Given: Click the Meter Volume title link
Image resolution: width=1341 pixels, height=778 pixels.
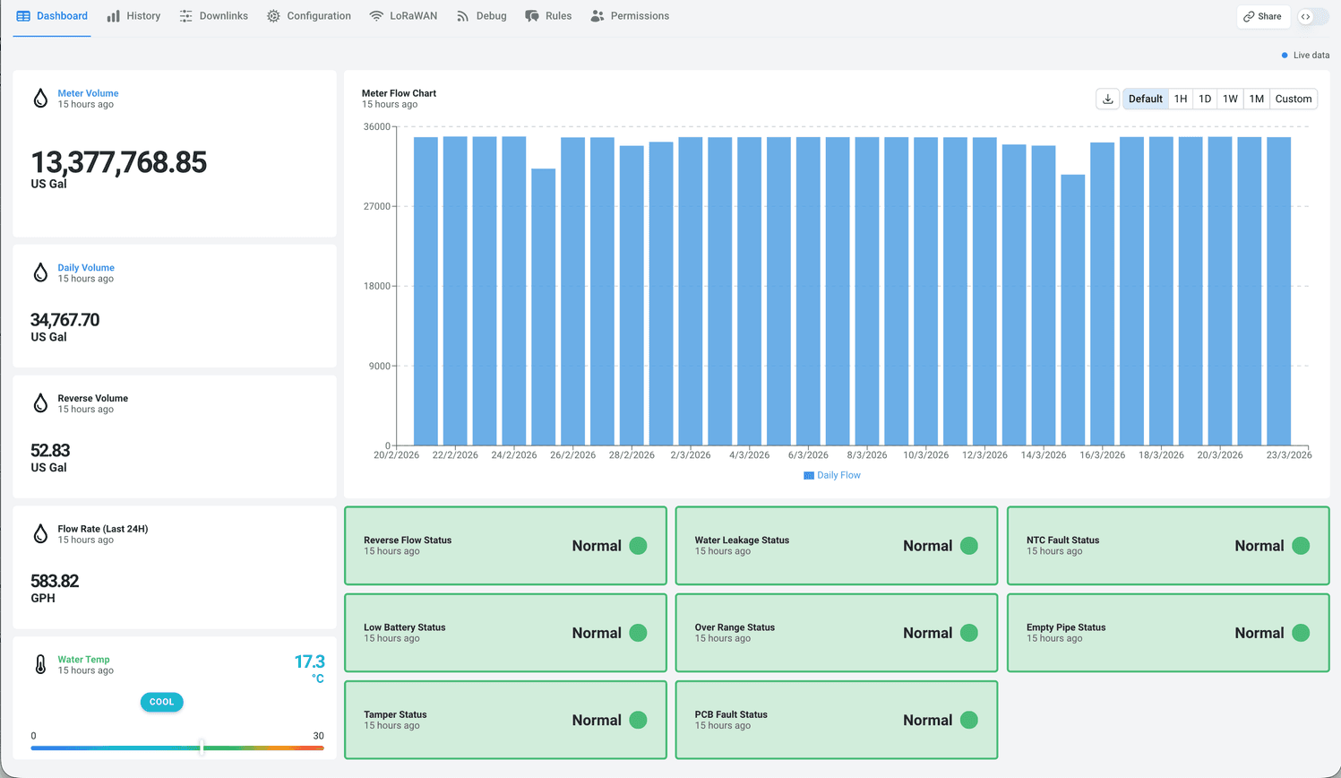Looking at the screenshot, I should coord(88,93).
